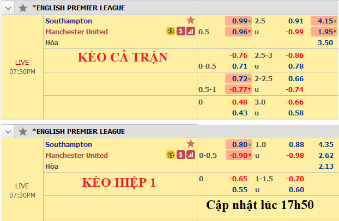Pick the draw odds 3.50

(x=325, y=42)
